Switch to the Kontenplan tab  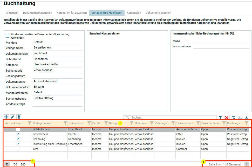click(134, 13)
